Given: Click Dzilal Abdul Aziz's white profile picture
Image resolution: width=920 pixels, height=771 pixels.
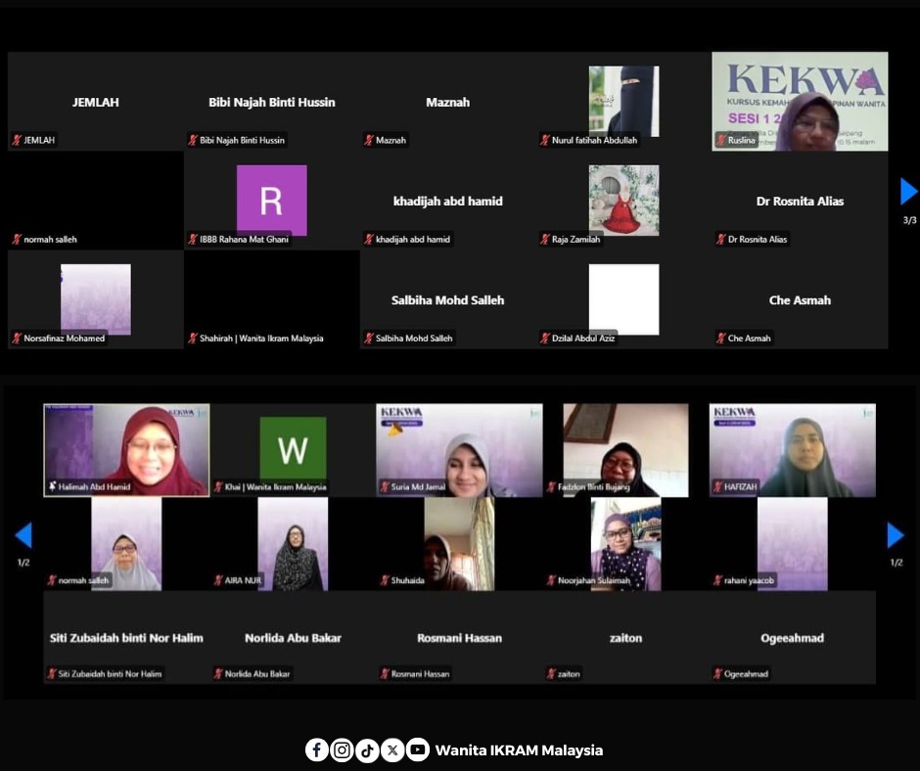Looking at the screenshot, I should click(623, 299).
